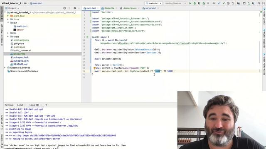Screen dimensions: 266x149
Task: Select the Local terminal tab
Action: (20, 105)
